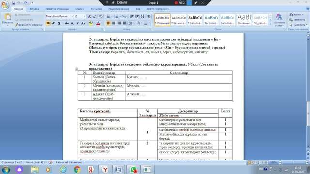Apply red font color
This screenshot has width=310, height=174.
coord(98,23)
